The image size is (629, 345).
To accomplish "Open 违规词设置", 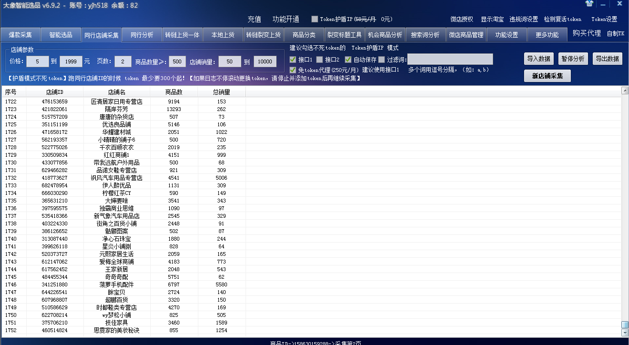I will pos(524,20).
